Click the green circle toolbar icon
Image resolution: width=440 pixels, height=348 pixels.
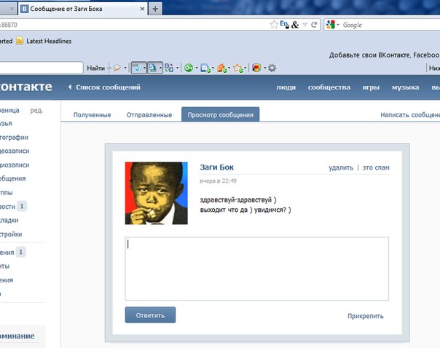188,68
